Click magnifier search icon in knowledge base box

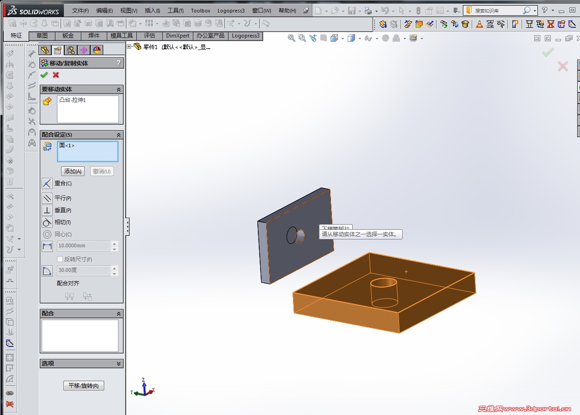pos(527,10)
